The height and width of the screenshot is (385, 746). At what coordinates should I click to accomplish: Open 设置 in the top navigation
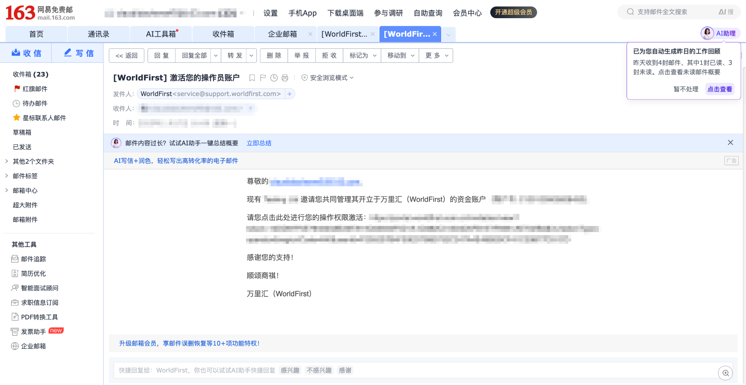271,13
